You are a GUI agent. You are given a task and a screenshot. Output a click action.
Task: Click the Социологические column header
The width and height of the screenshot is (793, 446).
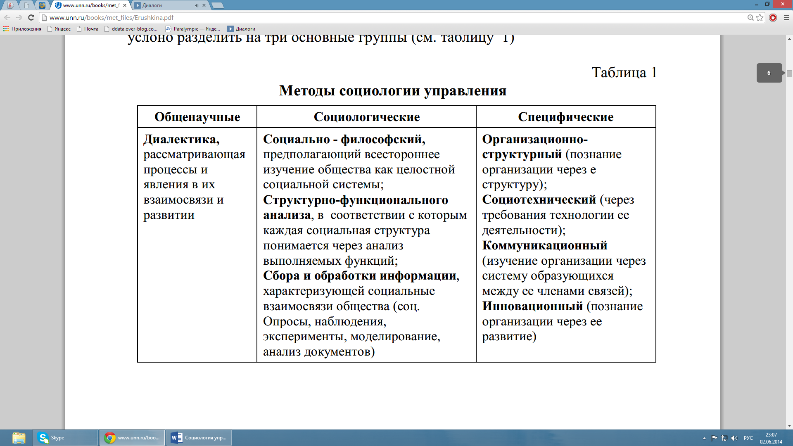point(367,117)
